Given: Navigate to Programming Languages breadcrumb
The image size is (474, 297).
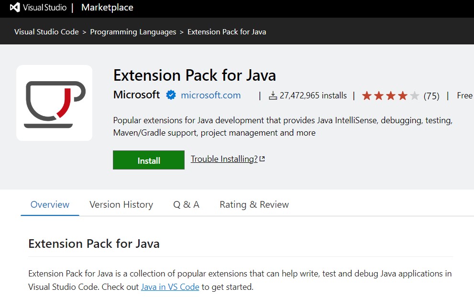Looking at the screenshot, I should (133, 32).
